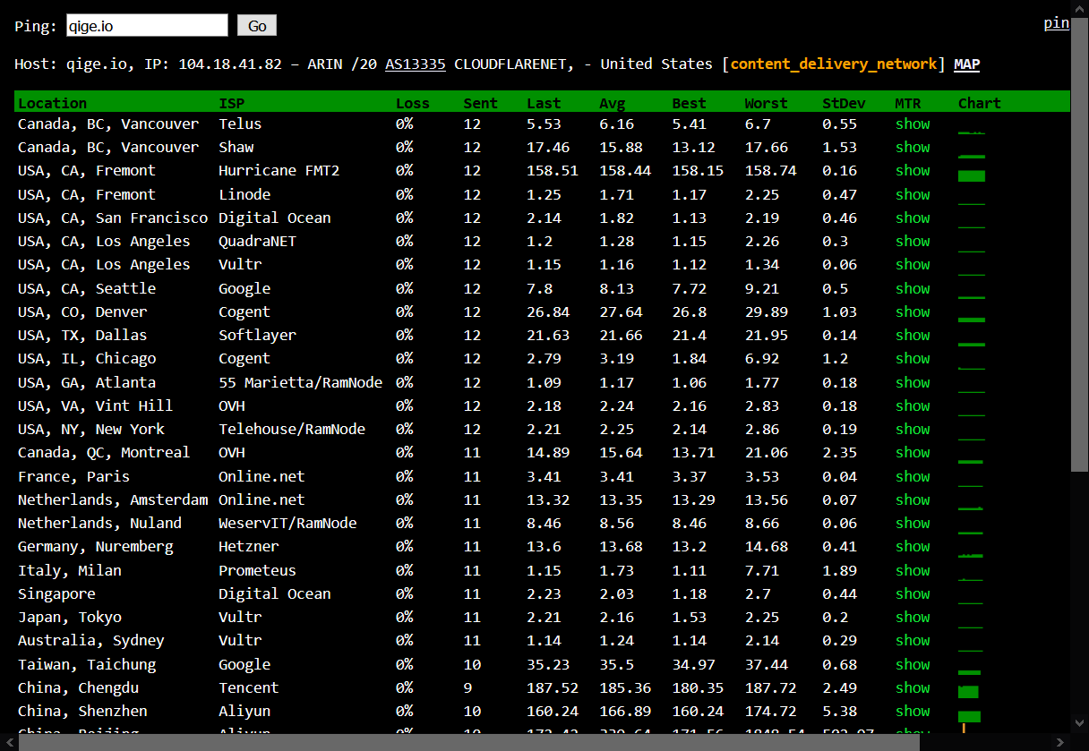This screenshot has width=1089, height=751.
Task: Show MTR for Singapore Digital Ocean row
Action: click(913, 593)
